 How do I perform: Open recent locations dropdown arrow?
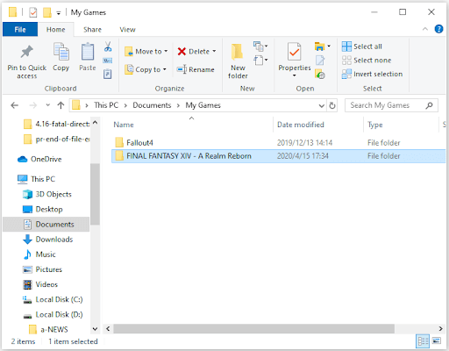coord(47,105)
